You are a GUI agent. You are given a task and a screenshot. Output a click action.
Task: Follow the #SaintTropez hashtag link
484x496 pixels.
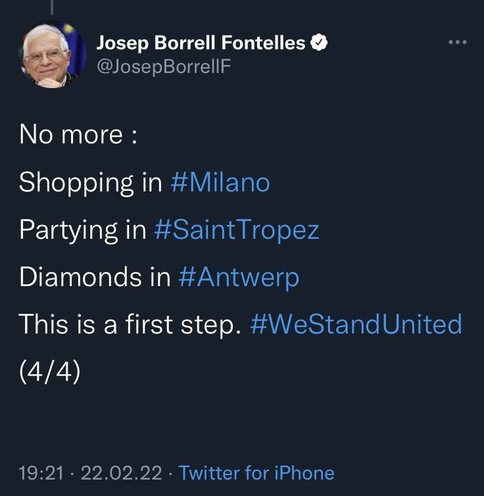pos(236,230)
